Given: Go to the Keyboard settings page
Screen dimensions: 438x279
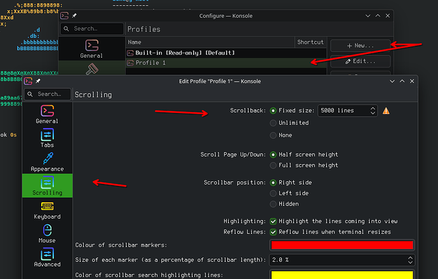Looking at the screenshot, I should pos(47,209).
